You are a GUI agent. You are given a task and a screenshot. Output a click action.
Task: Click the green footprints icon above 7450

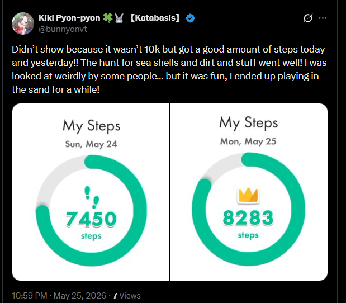(x=92, y=197)
